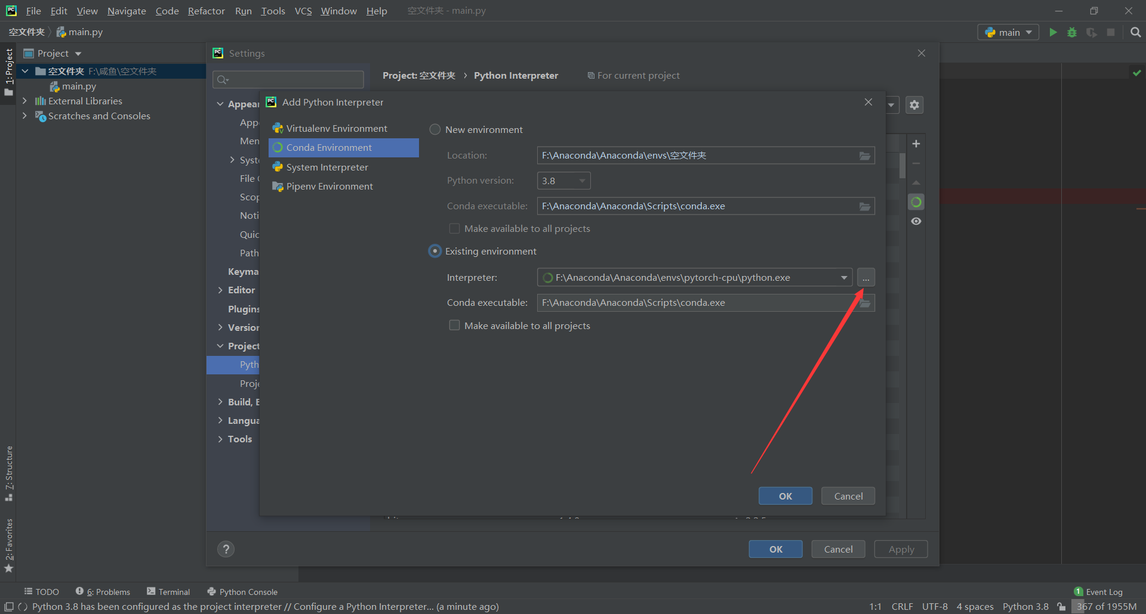Expand External Libraries tree node

click(x=24, y=101)
